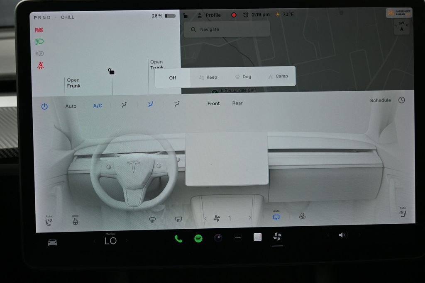Tap the passenger airbag indicator

pyautogui.click(x=399, y=12)
